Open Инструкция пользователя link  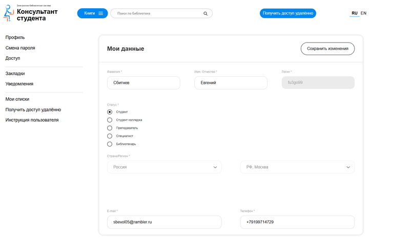(x=32, y=120)
